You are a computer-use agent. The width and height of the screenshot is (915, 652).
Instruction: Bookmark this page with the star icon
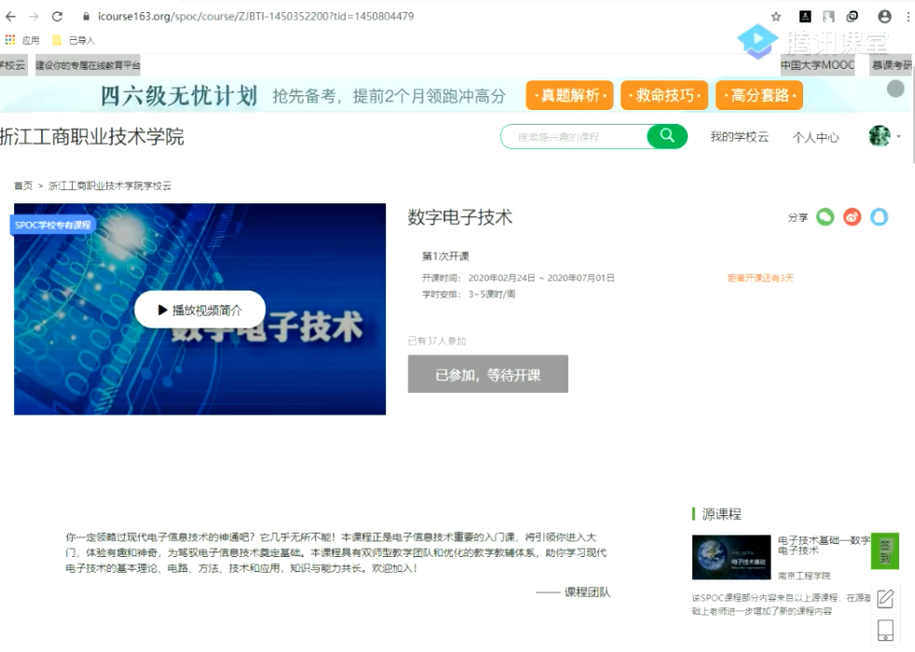pos(776,17)
